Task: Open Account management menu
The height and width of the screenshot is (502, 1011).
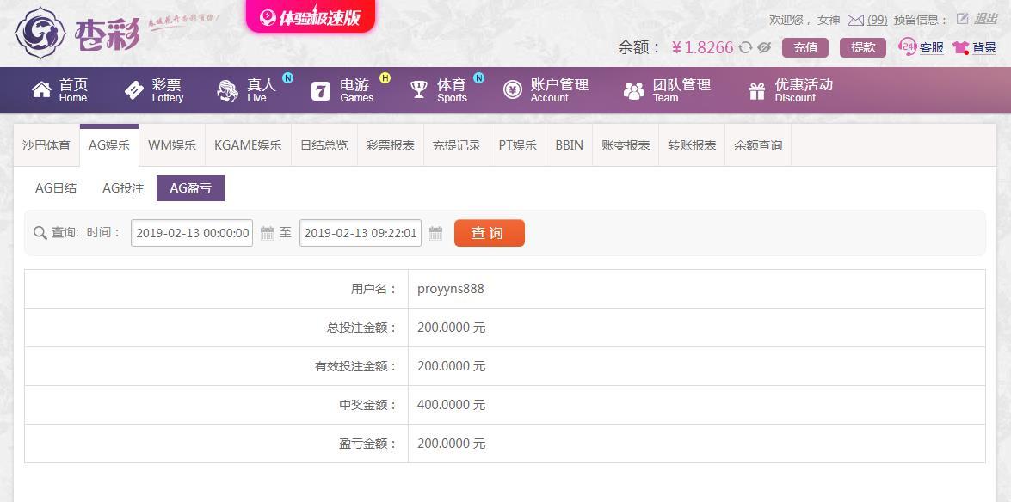Action: (x=546, y=90)
